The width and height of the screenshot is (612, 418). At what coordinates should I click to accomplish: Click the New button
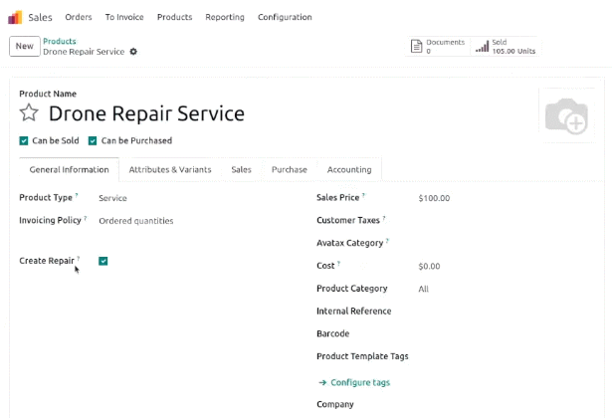pyautogui.click(x=25, y=46)
